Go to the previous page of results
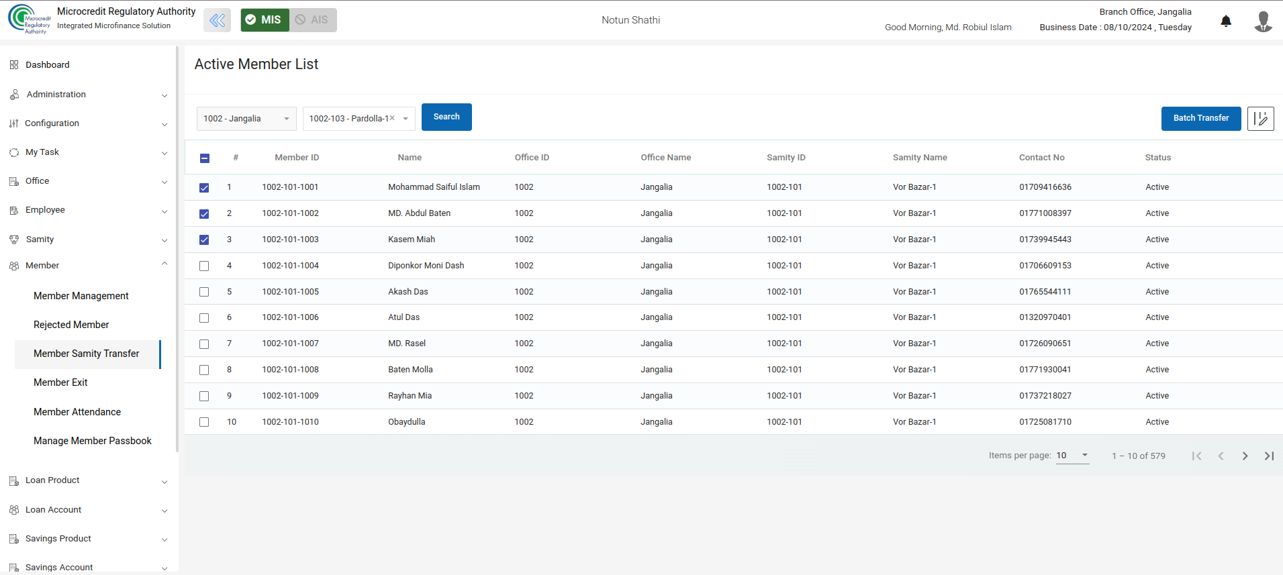Screen dimensions: 1283x575 [x=1221, y=456]
